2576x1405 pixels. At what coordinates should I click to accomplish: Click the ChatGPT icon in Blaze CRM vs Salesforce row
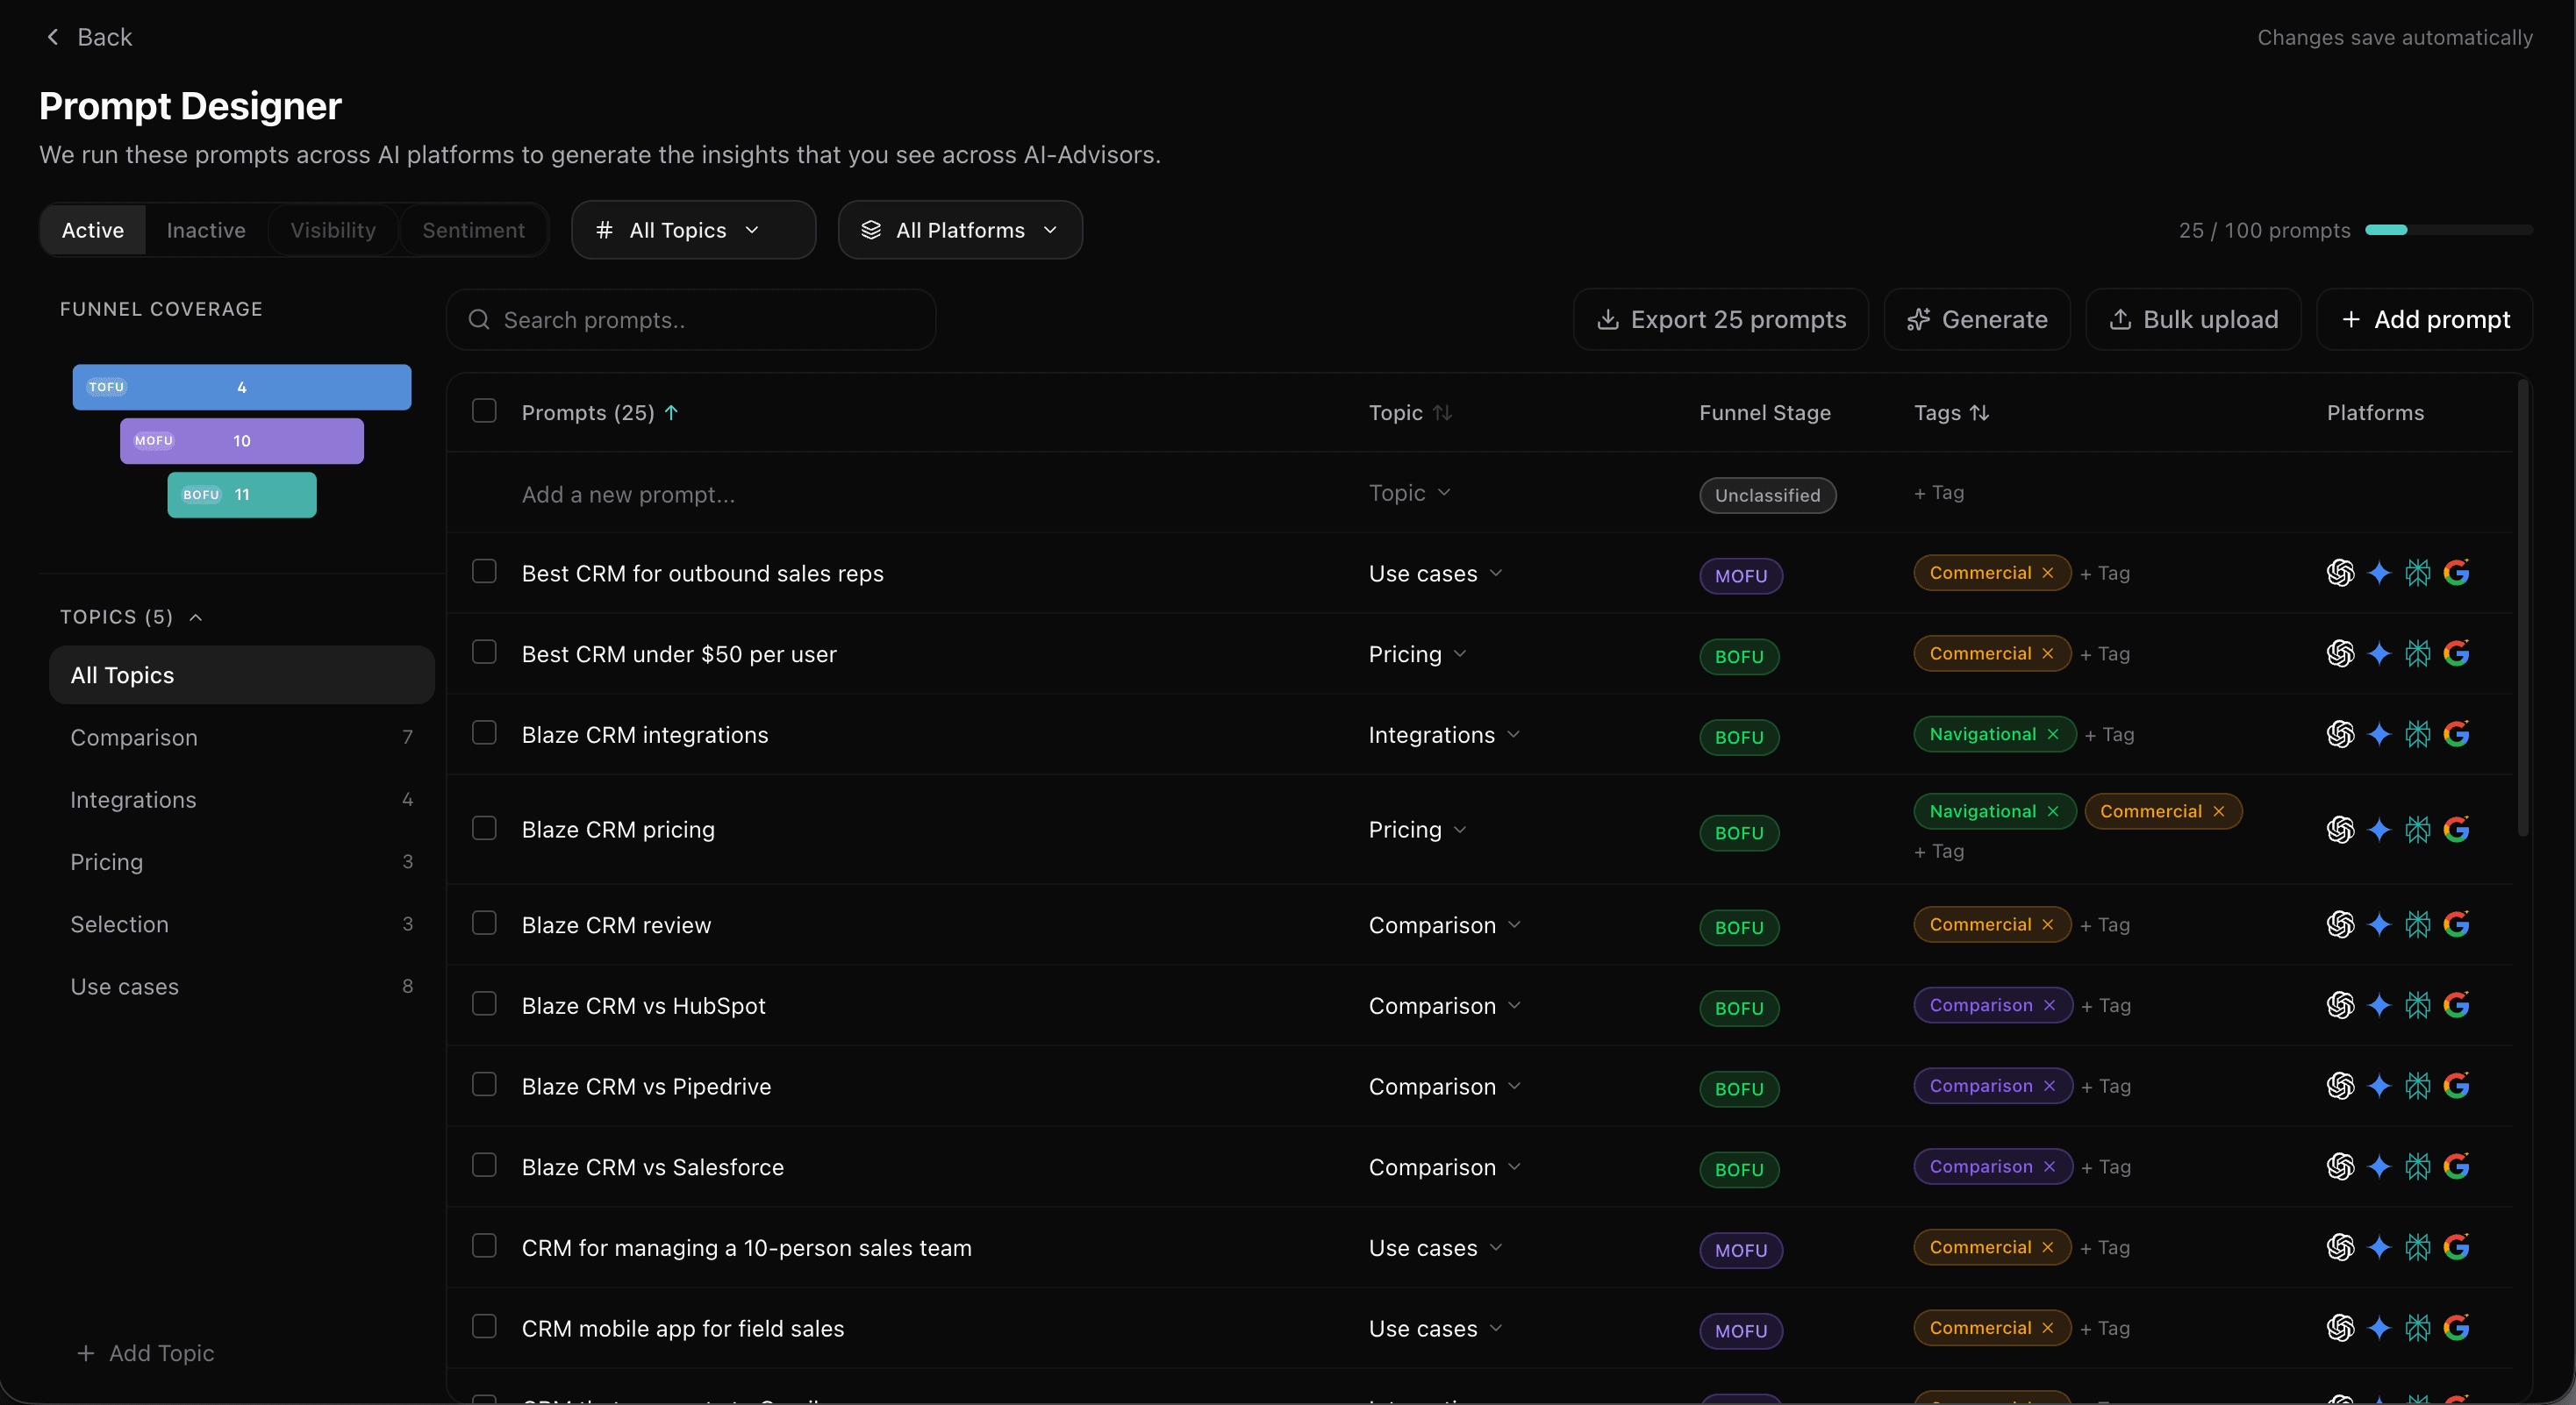(2340, 1166)
